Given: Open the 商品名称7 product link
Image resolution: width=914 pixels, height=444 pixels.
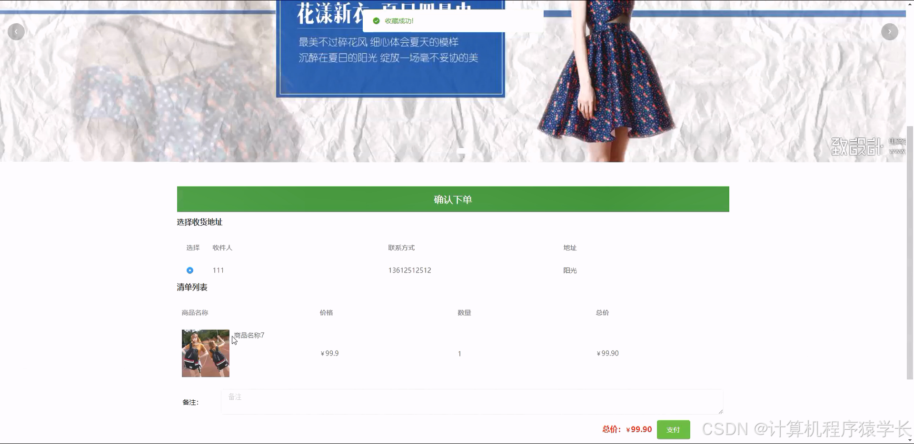Looking at the screenshot, I should click(248, 335).
